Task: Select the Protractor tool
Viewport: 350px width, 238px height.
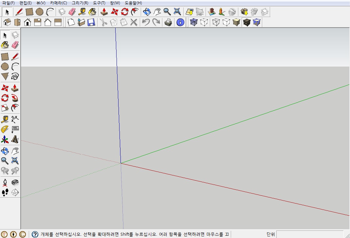Action: coord(5,129)
